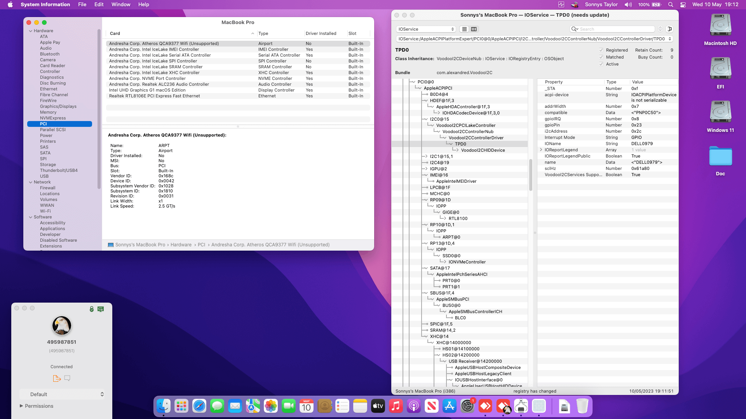
Task: Click the IORegistryExplorer search field
Action: point(616,29)
